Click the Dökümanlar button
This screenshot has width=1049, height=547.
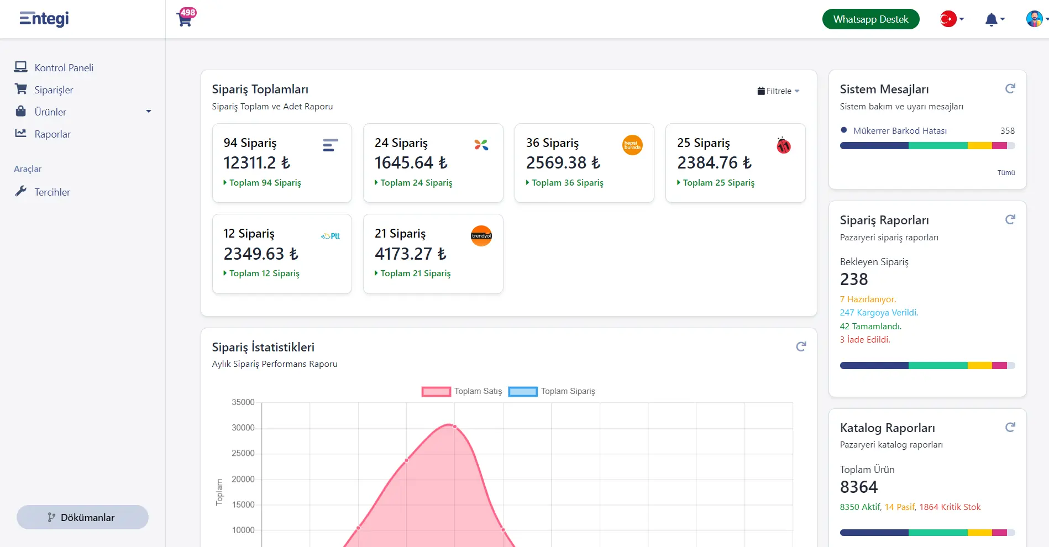pos(82,517)
